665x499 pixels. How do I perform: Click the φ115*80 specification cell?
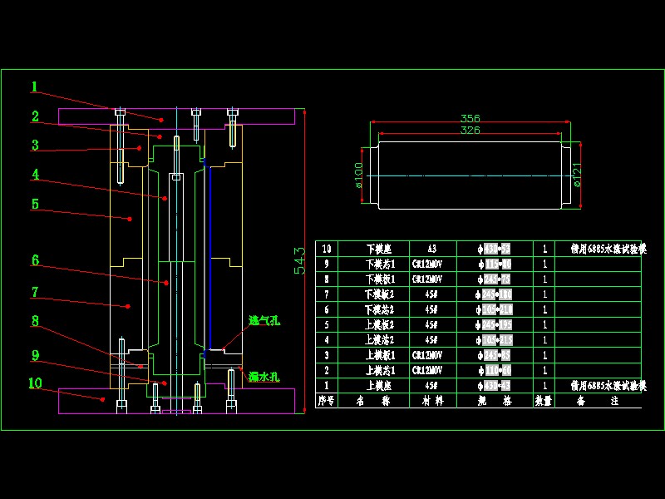(495, 264)
